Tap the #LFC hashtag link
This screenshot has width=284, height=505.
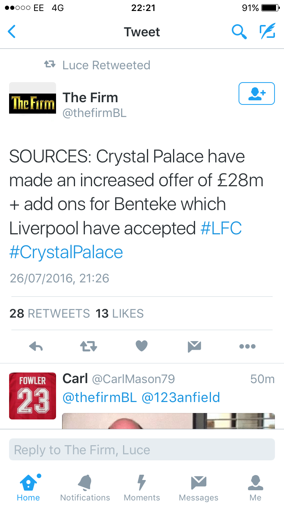click(x=221, y=228)
